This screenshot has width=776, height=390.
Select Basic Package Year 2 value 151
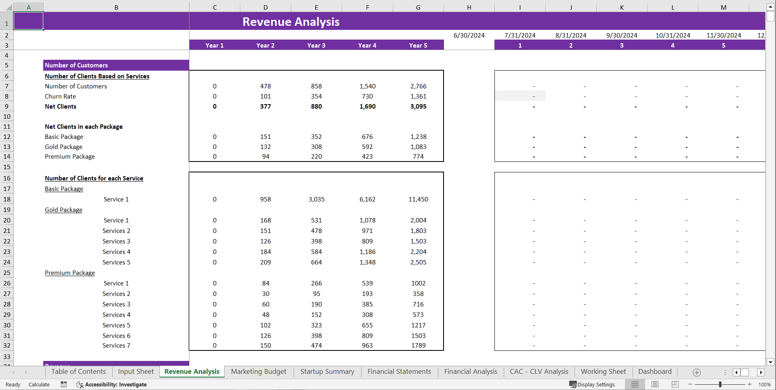pyautogui.click(x=265, y=136)
